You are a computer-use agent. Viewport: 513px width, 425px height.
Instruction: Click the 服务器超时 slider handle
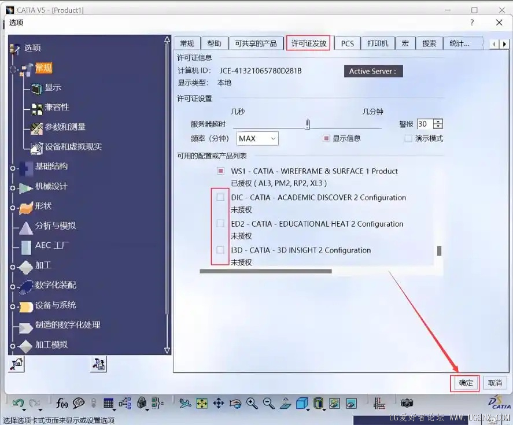(308, 124)
